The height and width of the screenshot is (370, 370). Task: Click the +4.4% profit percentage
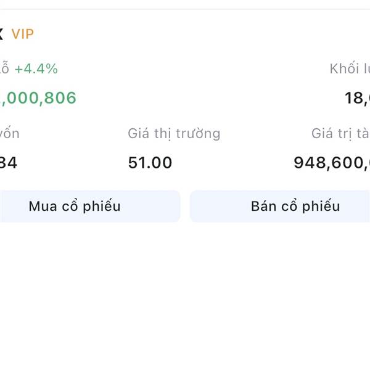point(36,69)
